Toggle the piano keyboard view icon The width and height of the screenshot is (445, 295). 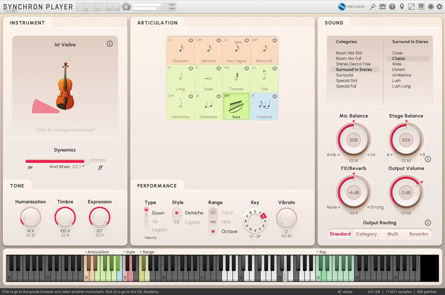click(421, 7)
